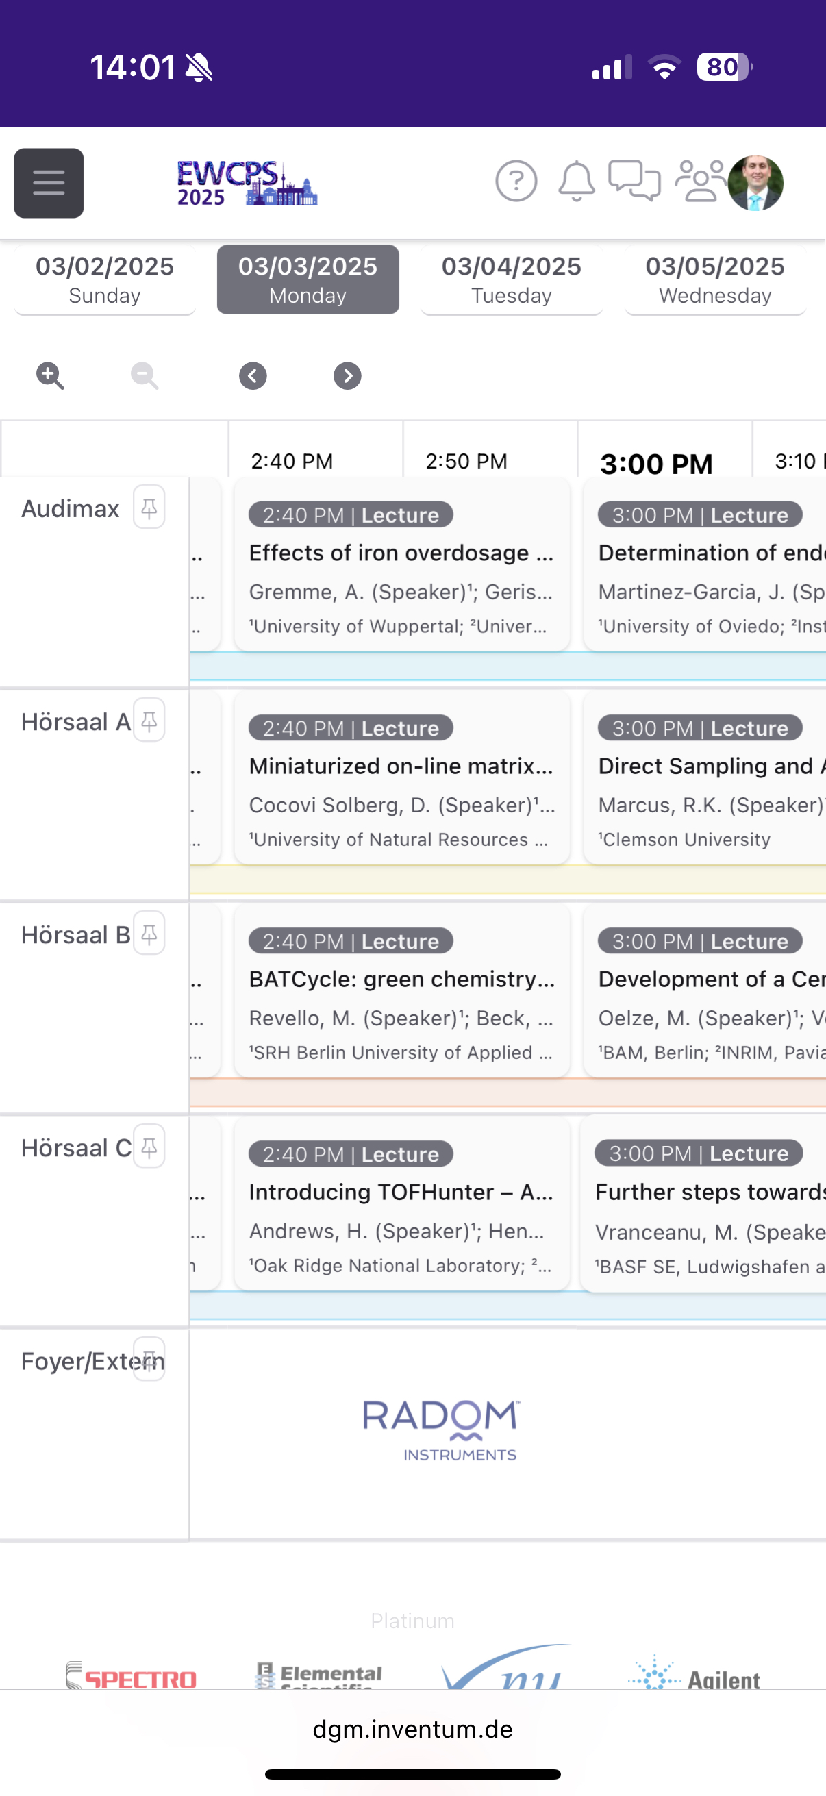Toggle pin for Hörsaal C row
The height and width of the screenshot is (1796, 826).
point(149,1147)
